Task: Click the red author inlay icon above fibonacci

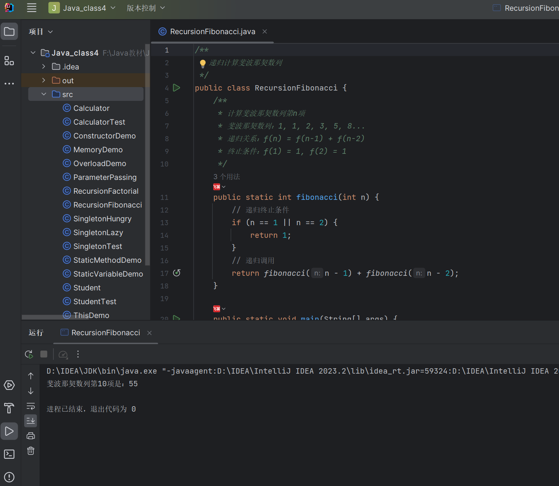Action: point(217,187)
